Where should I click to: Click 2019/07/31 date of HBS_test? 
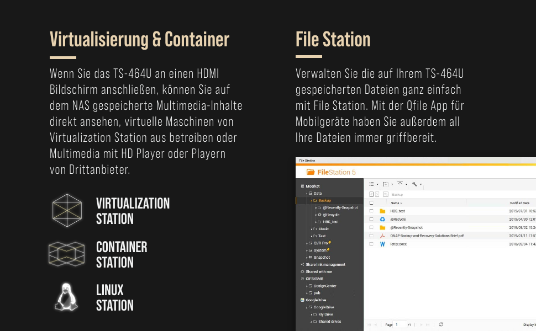pyautogui.click(x=522, y=211)
